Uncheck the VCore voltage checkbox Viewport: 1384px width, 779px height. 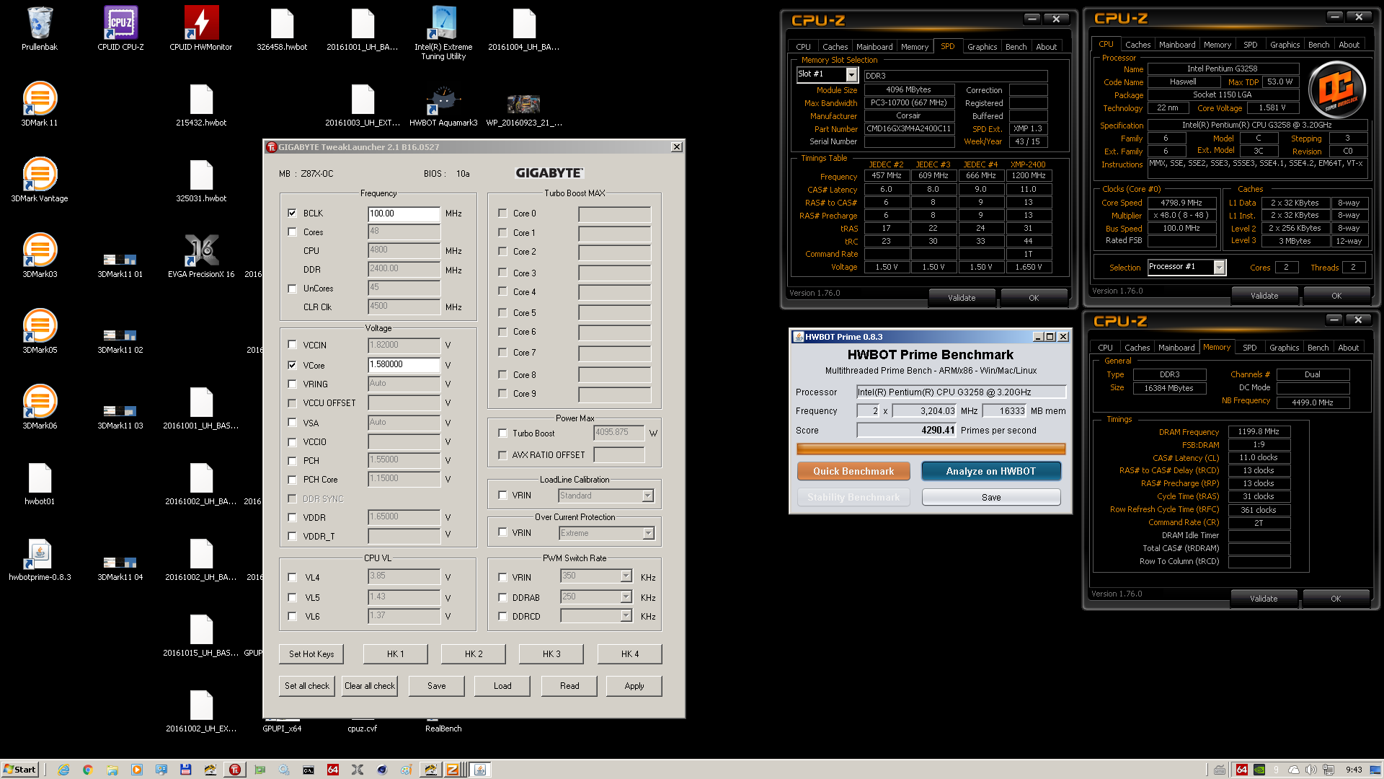pos(292,365)
